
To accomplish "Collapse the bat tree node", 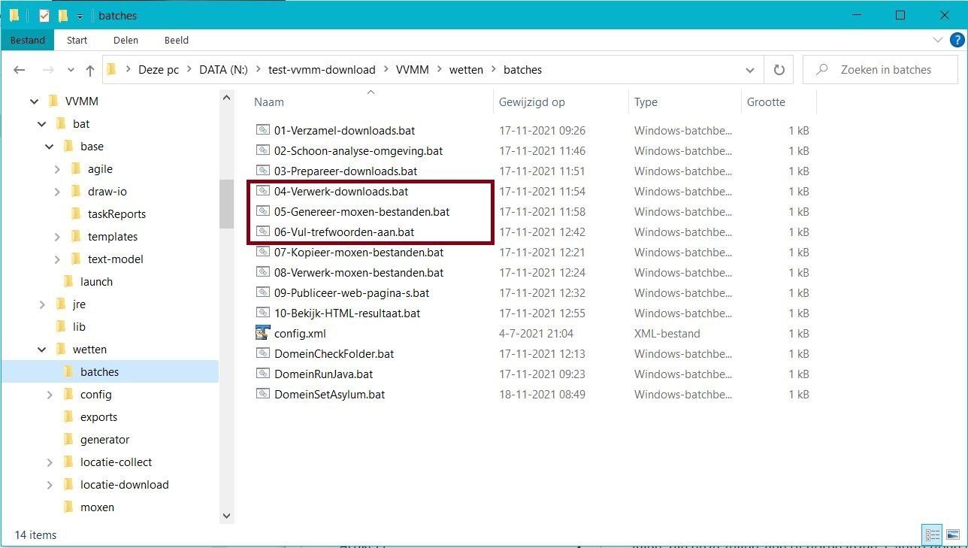I will pos(41,124).
